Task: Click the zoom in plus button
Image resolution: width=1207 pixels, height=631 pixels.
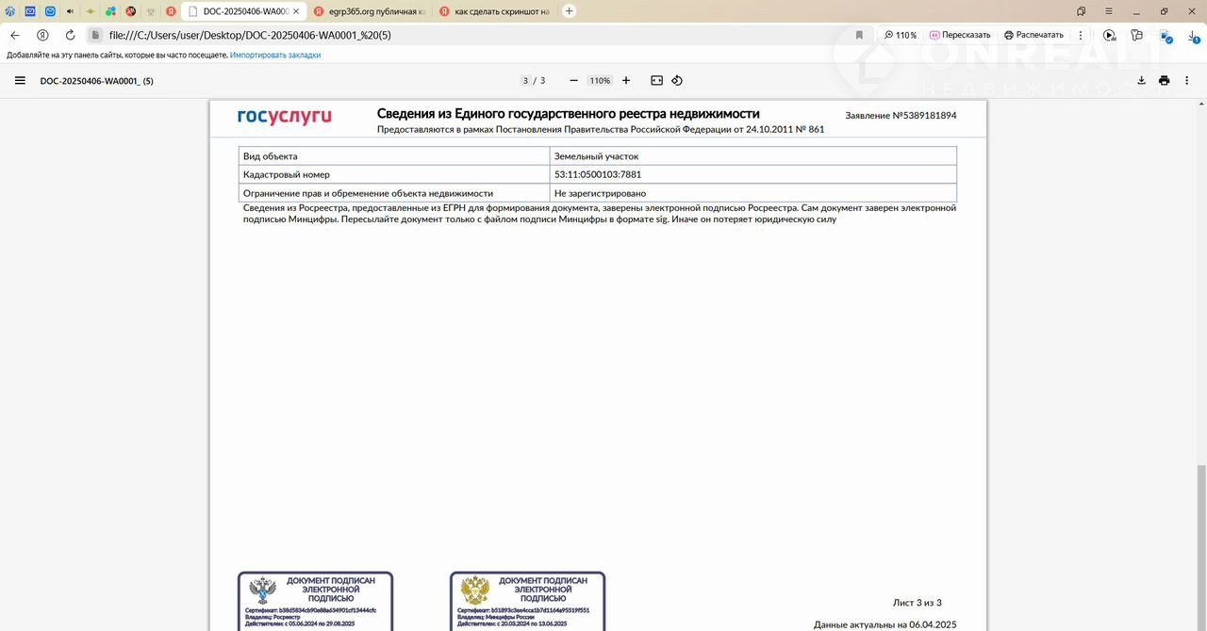Action: (626, 81)
